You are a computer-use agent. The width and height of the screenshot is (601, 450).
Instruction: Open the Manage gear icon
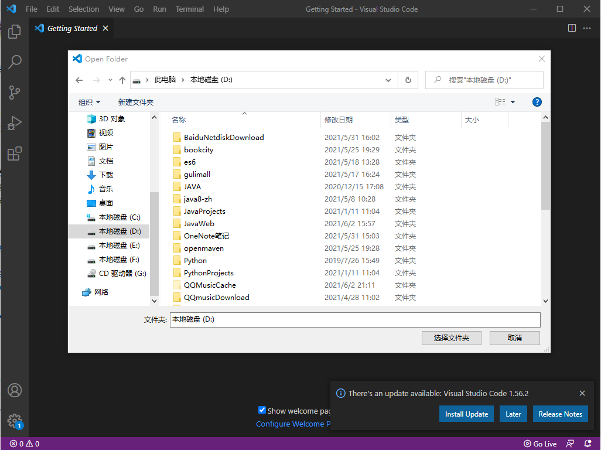[x=15, y=421]
